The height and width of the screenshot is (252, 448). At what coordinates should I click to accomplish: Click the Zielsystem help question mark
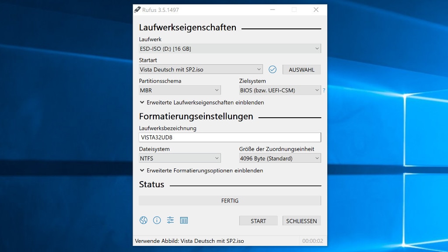click(x=324, y=90)
